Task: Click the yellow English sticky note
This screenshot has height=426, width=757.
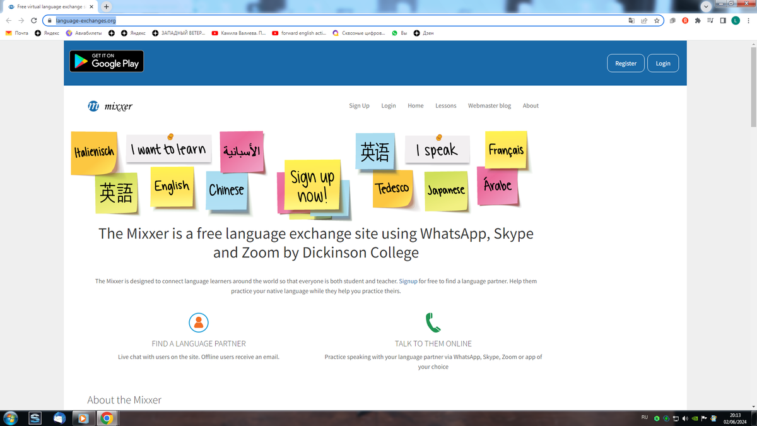Action: [172, 186]
